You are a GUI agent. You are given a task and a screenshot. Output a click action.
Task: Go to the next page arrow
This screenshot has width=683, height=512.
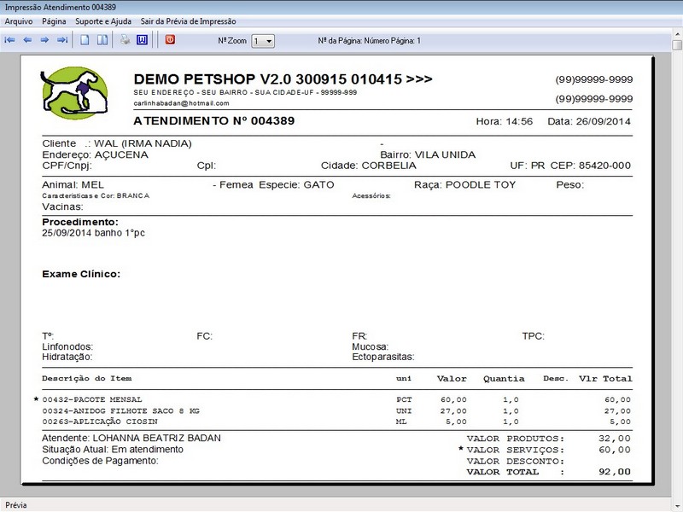(x=44, y=40)
